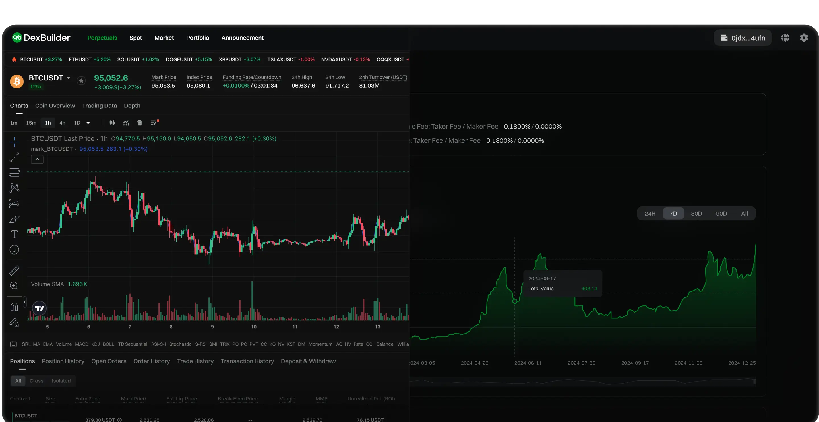This screenshot has width=819, height=422.
Task: Open the Deposit & Withdraw tab
Action: pos(308,361)
